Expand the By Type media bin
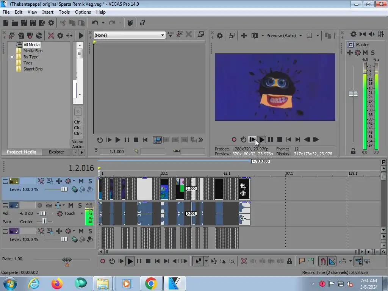The image size is (388, 291). [12, 57]
